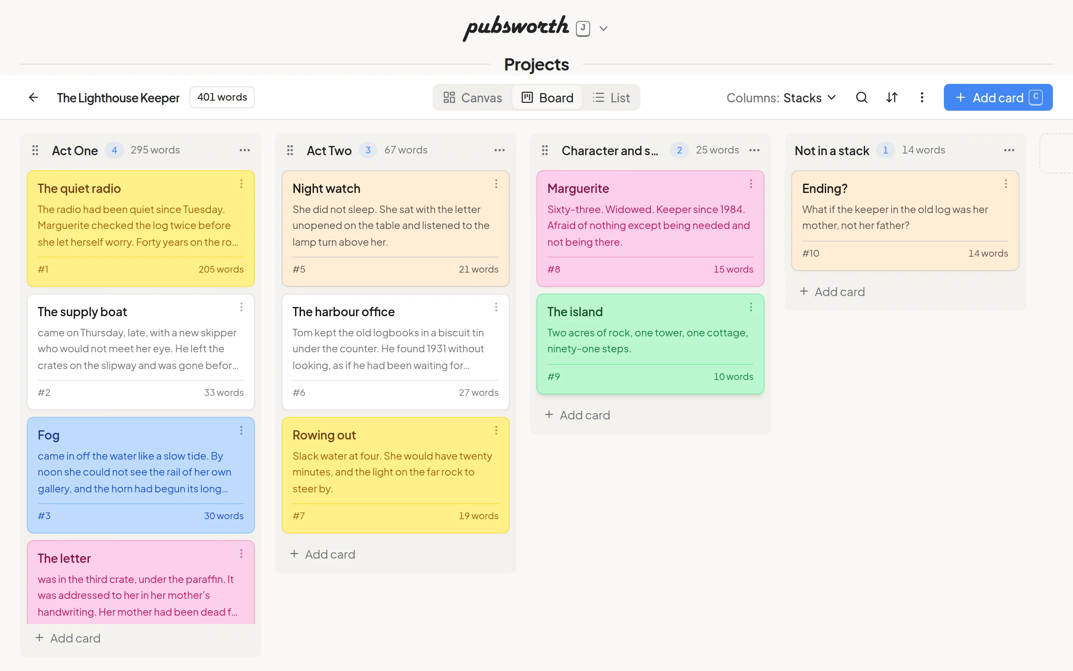The height and width of the screenshot is (671, 1073).
Task: Click the Act One stack title
Action: (x=75, y=151)
